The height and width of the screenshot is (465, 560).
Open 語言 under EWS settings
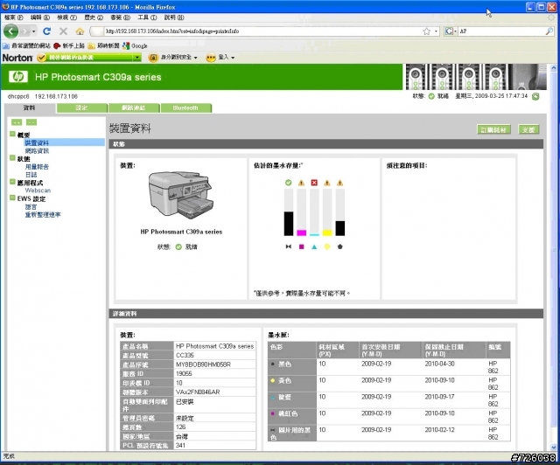[x=31, y=207]
